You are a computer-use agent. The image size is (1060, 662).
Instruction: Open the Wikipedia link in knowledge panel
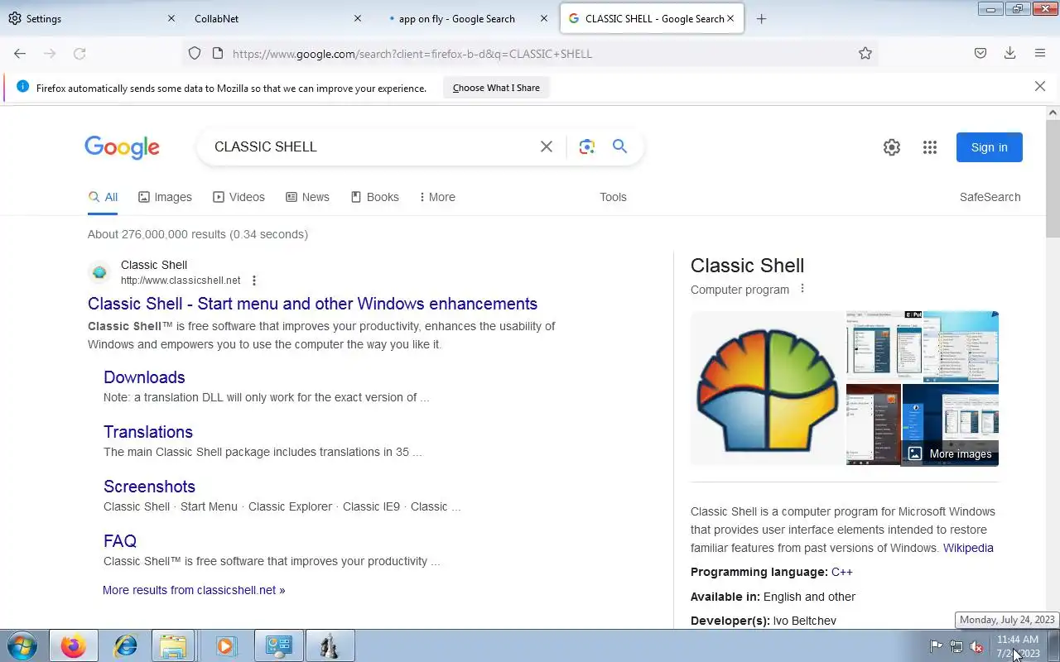[968, 548]
